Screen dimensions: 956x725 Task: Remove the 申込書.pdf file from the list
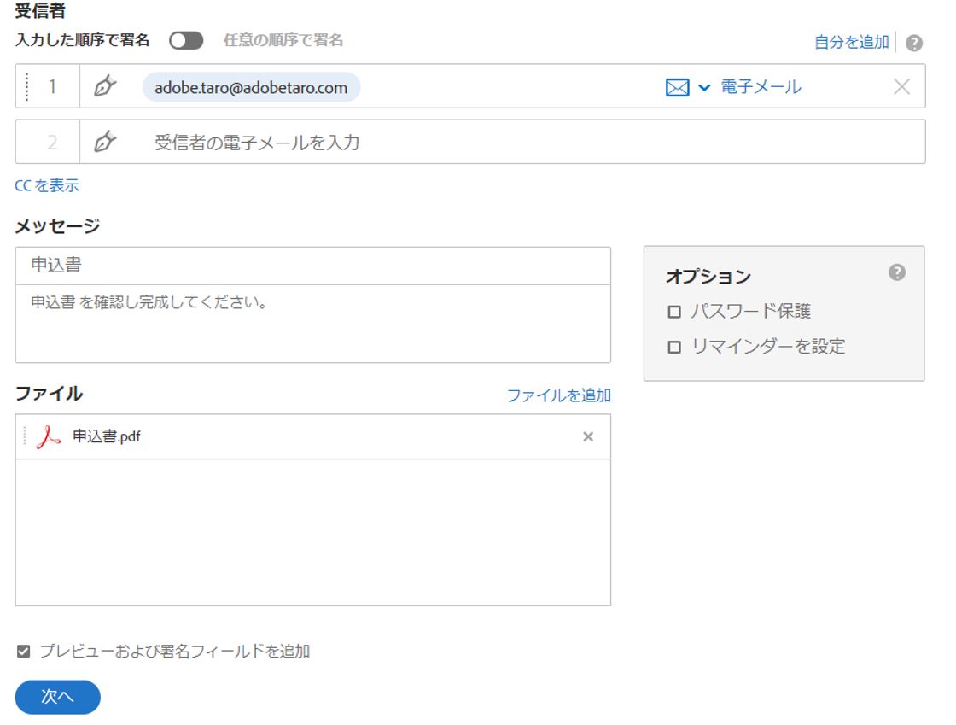pos(588,437)
